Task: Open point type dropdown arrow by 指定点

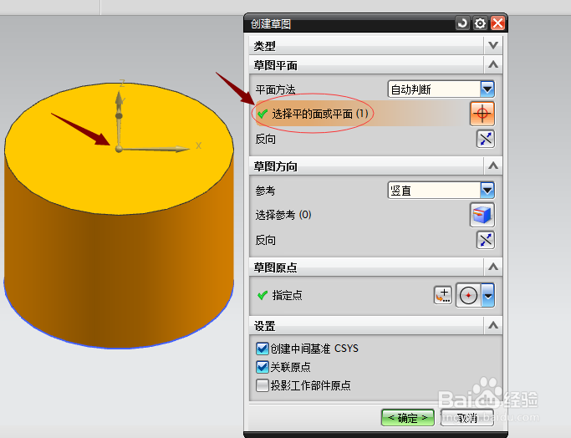Action: (x=487, y=295)
